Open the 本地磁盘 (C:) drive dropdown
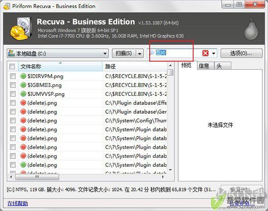The image size is (268, 211). [58, 54]
